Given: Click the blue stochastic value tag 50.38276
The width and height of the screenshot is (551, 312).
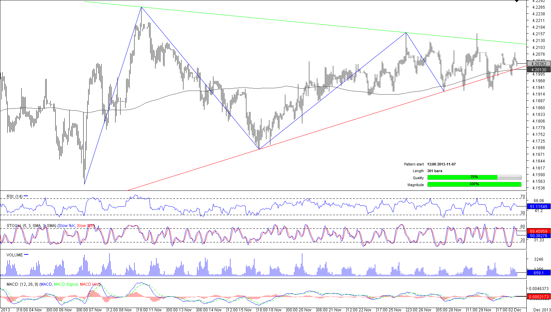Looking at the screenshot, I should [538, 235].
